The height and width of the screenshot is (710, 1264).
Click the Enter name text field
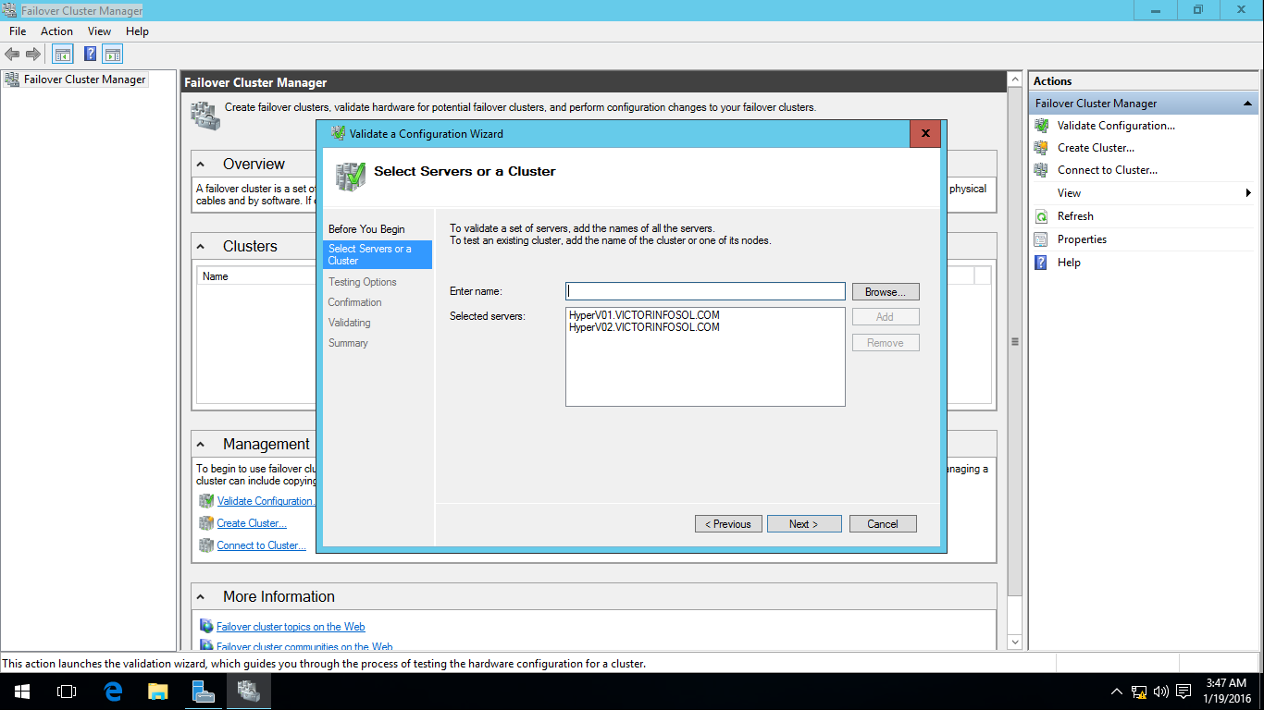705,291
